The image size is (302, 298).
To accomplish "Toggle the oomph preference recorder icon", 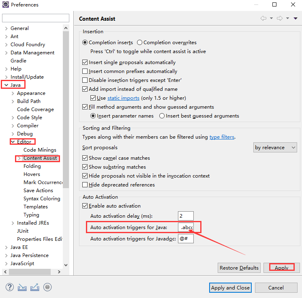I will [47, 287].
